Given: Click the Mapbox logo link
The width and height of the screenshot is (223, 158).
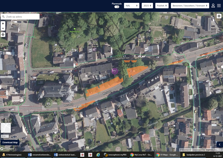Looking at the screenshot, I should coord(7,149).
